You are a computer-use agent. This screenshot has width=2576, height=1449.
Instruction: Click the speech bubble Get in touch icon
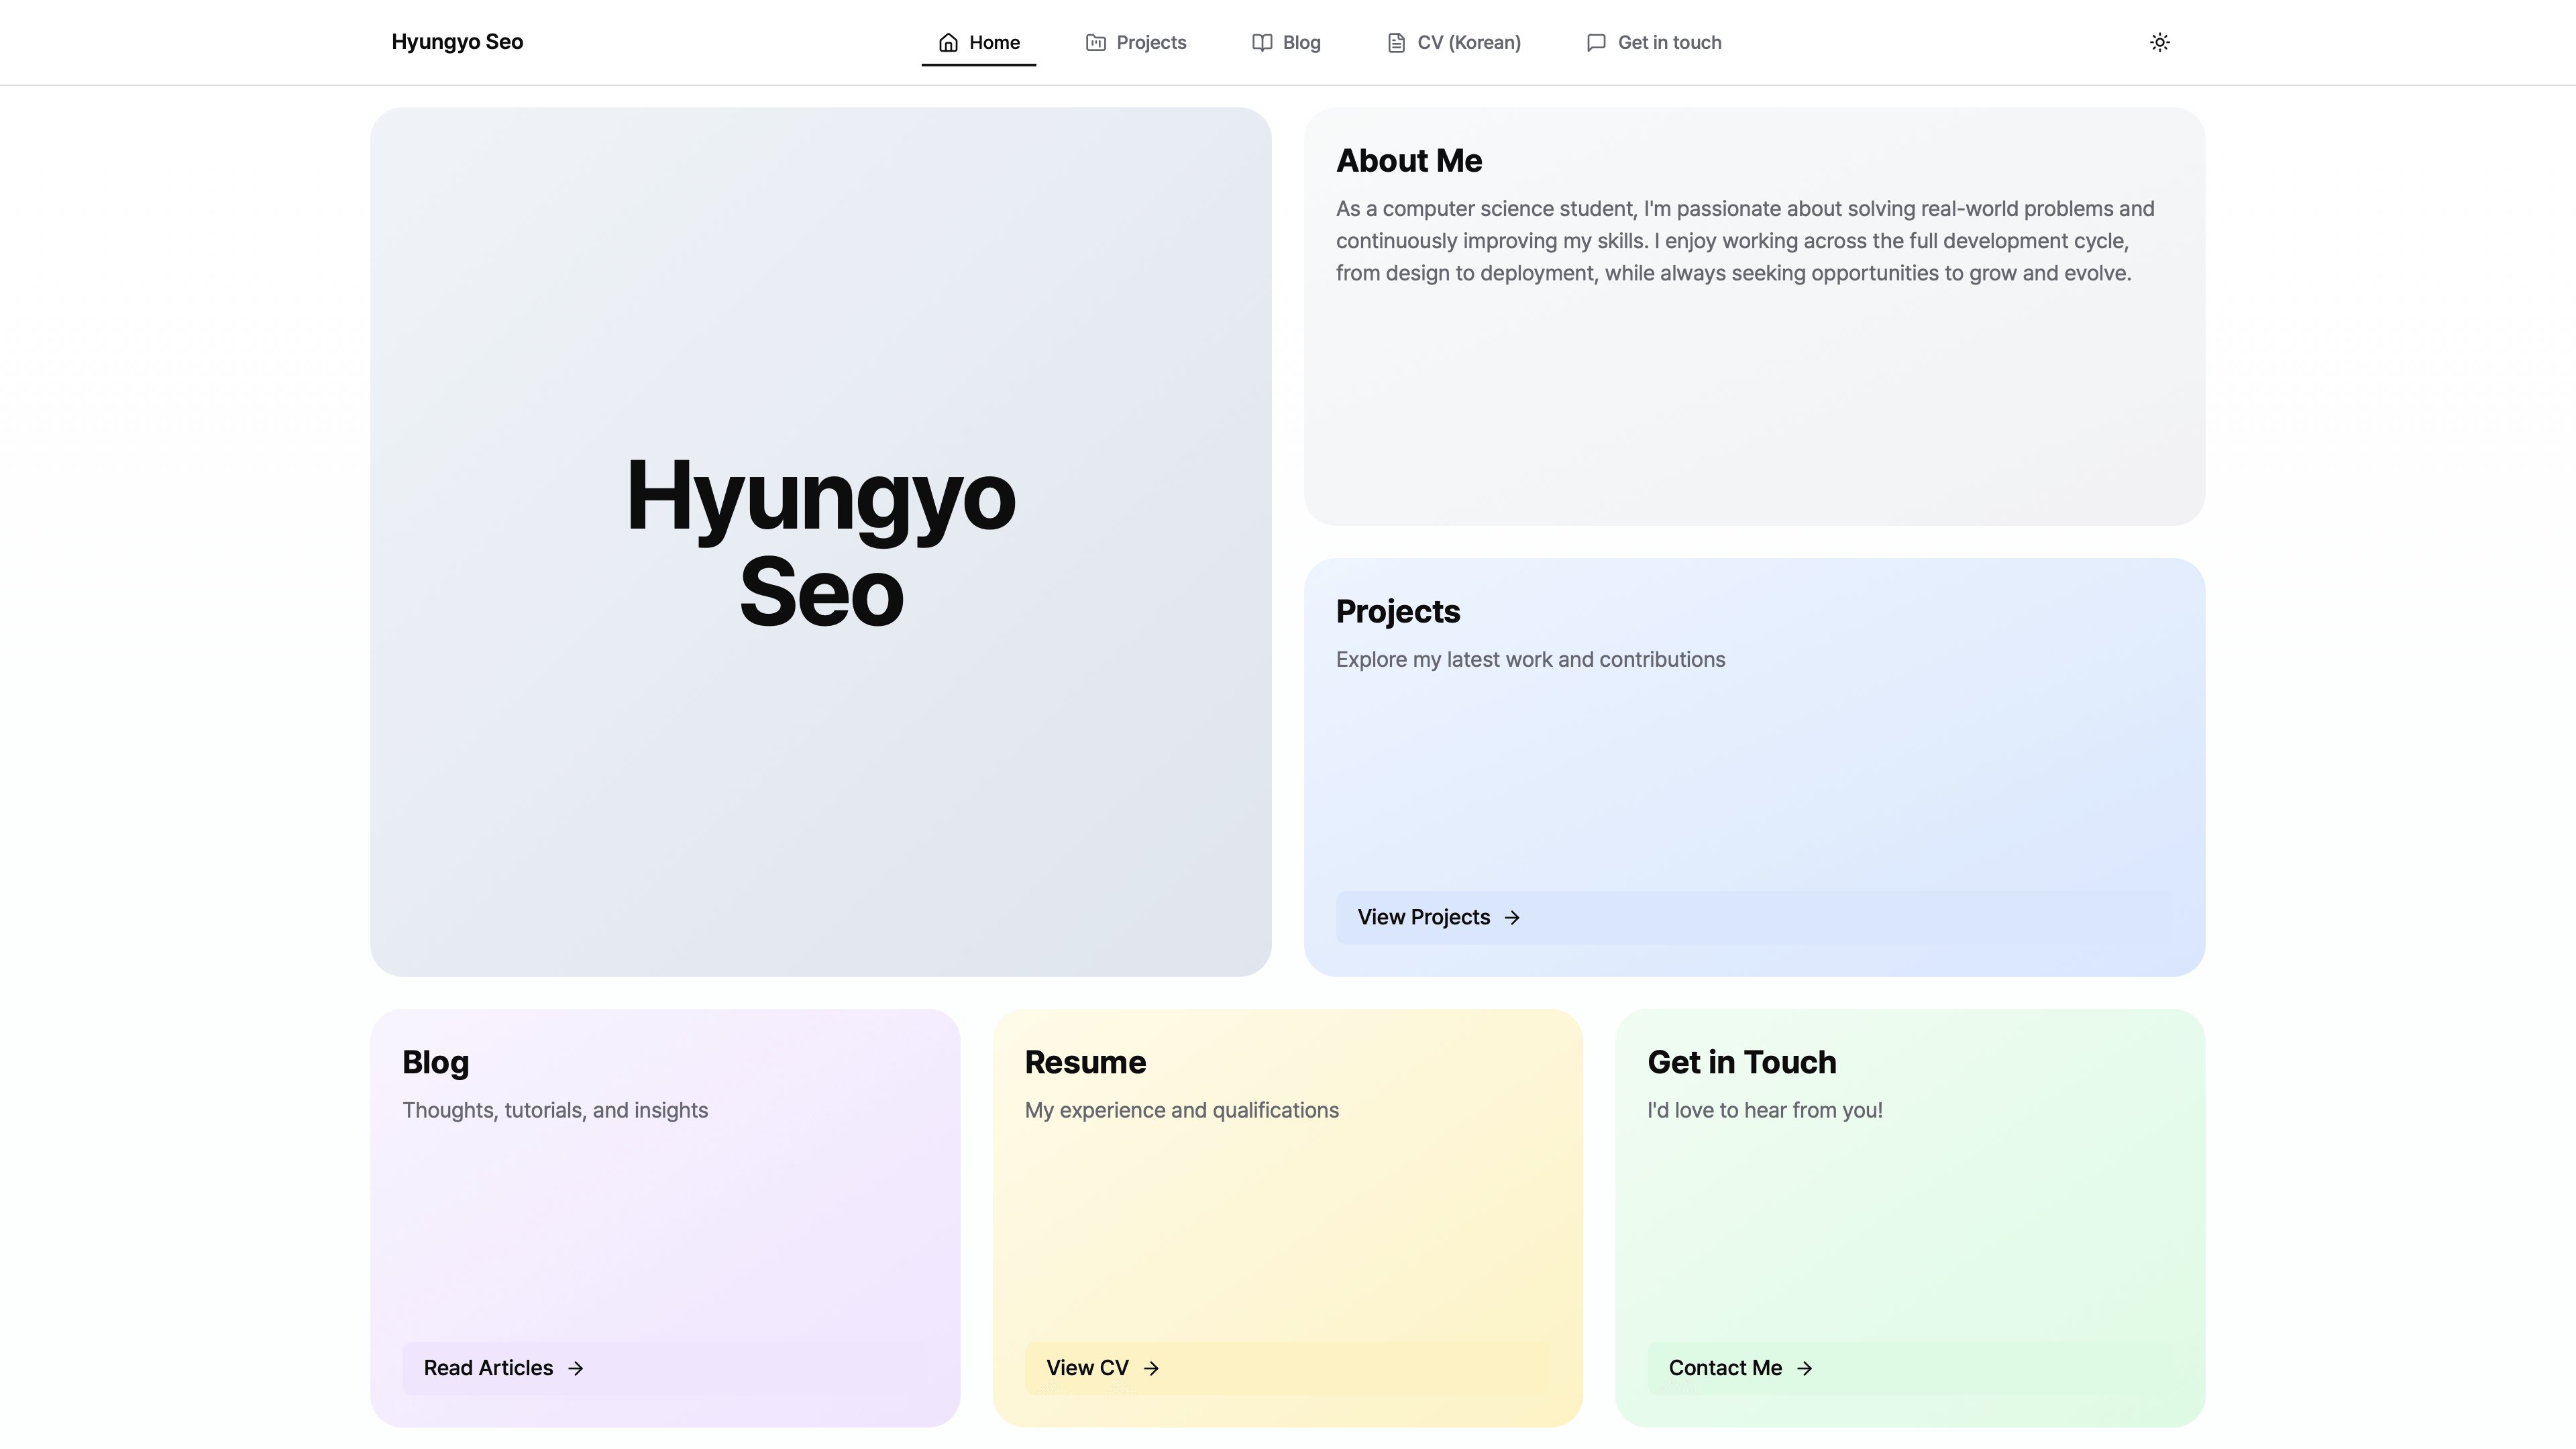(1596, 42)
